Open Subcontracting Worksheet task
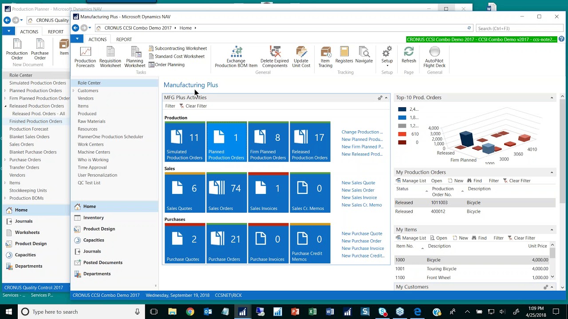This screenshot has height=319, width=568. coord(177,48)
